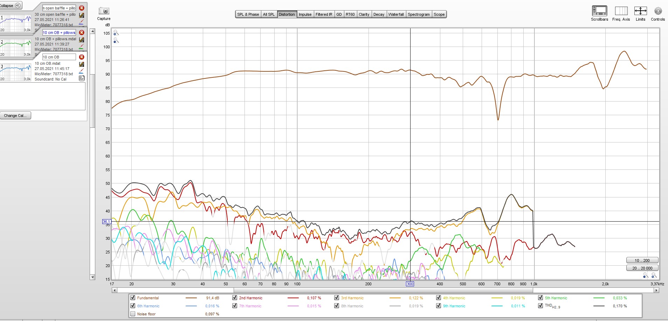Viewport: 668px width, 321px height.
Task: Toggle the Fundamental trace checkbox
Action: point(133,298)
